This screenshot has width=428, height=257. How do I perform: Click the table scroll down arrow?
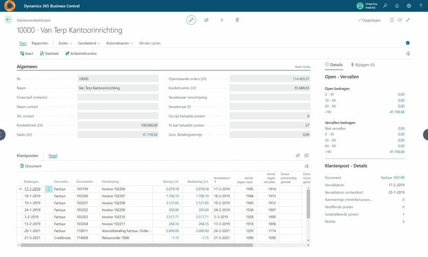pyautogui.click(x=308, y=240)
